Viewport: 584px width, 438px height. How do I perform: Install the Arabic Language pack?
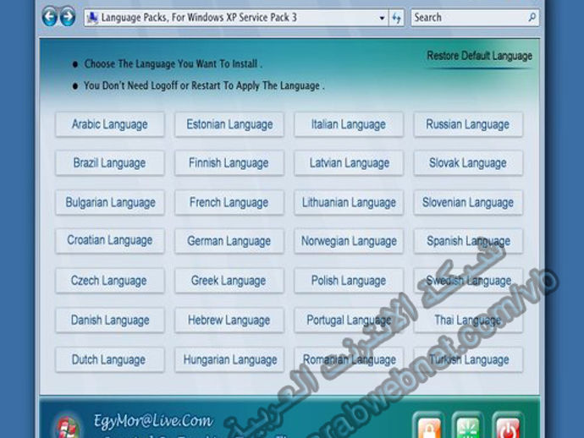[110, 124]
